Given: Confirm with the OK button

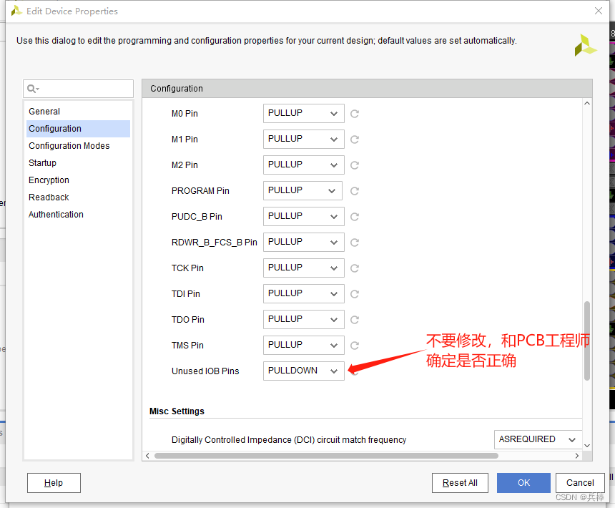Looking at the screenshot, I should click(x=523, y=483).
